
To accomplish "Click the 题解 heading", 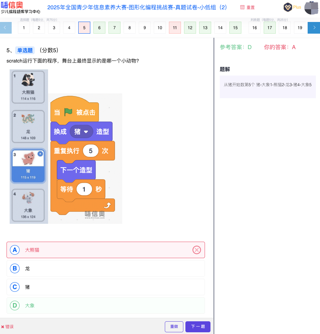I will [x=225, y=69].
